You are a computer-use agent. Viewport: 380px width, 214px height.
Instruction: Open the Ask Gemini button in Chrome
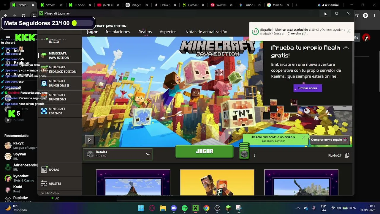click(328, 5)
